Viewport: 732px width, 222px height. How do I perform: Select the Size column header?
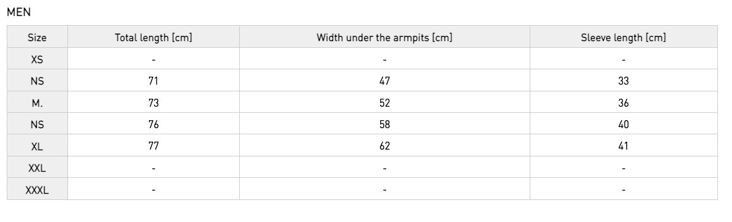click(37, 38)
